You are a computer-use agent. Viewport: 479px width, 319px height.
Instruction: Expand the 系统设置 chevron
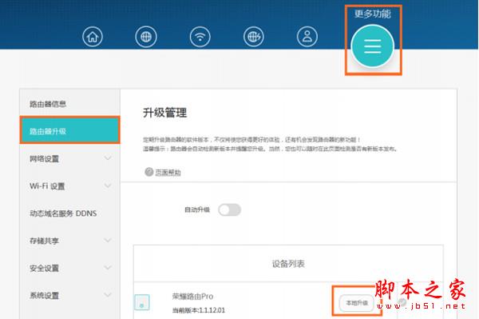coord(108,295)
